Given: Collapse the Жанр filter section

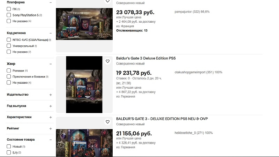Looking at the screenshot, I should pos(51,64).
